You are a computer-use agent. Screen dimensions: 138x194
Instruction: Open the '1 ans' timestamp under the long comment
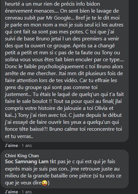tap(27, 146)
